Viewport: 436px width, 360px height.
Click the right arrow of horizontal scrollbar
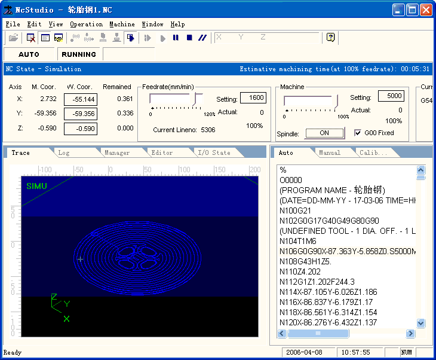(x=410, y=333)
